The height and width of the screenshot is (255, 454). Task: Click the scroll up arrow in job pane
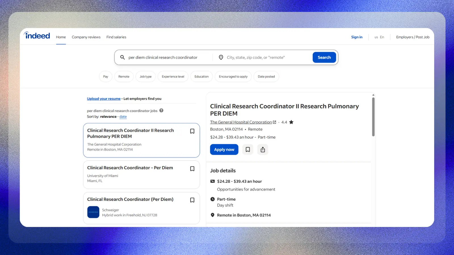(373, 95)
